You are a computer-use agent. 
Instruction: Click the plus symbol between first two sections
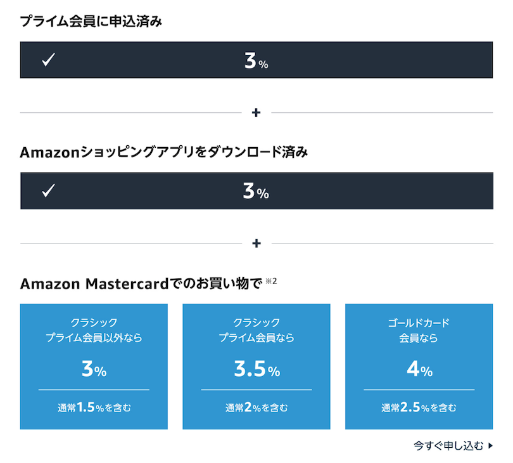(256, 112)
